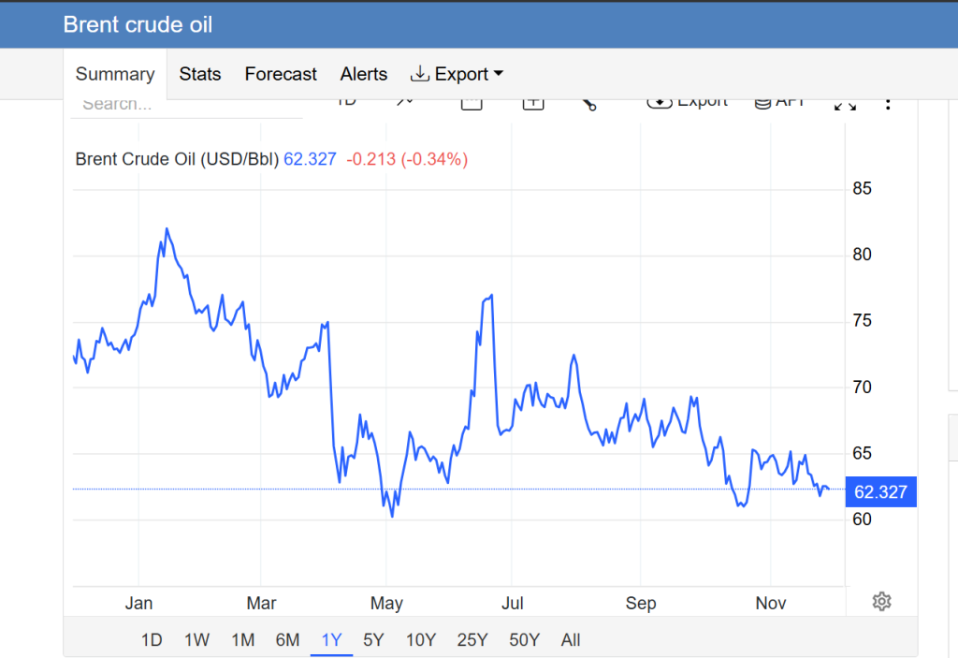
Task: Click the 65 price axis label
Action: click(862, 453)
